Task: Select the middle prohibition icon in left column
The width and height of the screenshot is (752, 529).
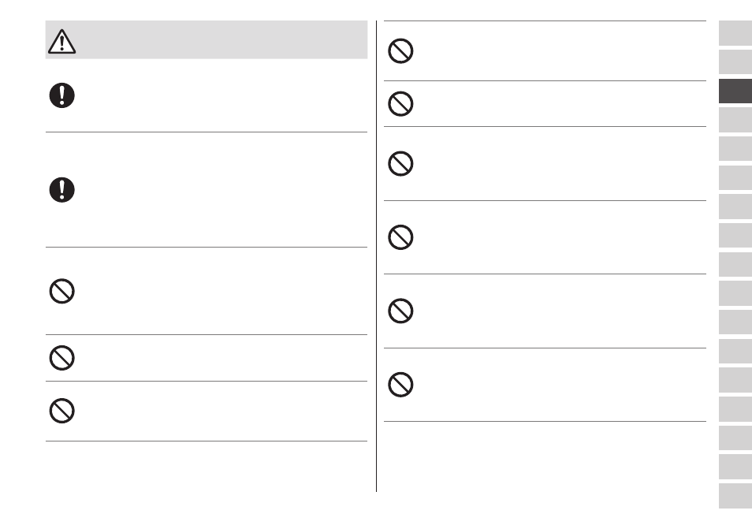Action: pos(61,358)
